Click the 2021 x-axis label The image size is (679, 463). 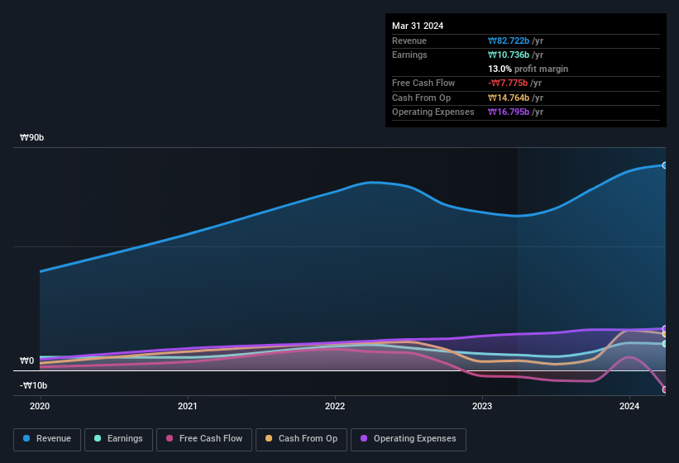(x=188, y=406)
